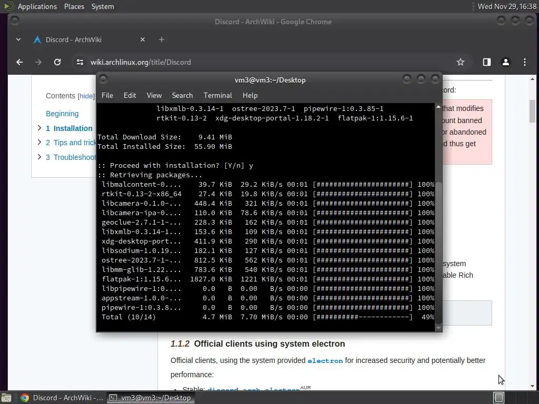Select the terminal taskbar button vm3@vm3:~/Desktop
Screen dimensions: 539x404
point(151,398)
